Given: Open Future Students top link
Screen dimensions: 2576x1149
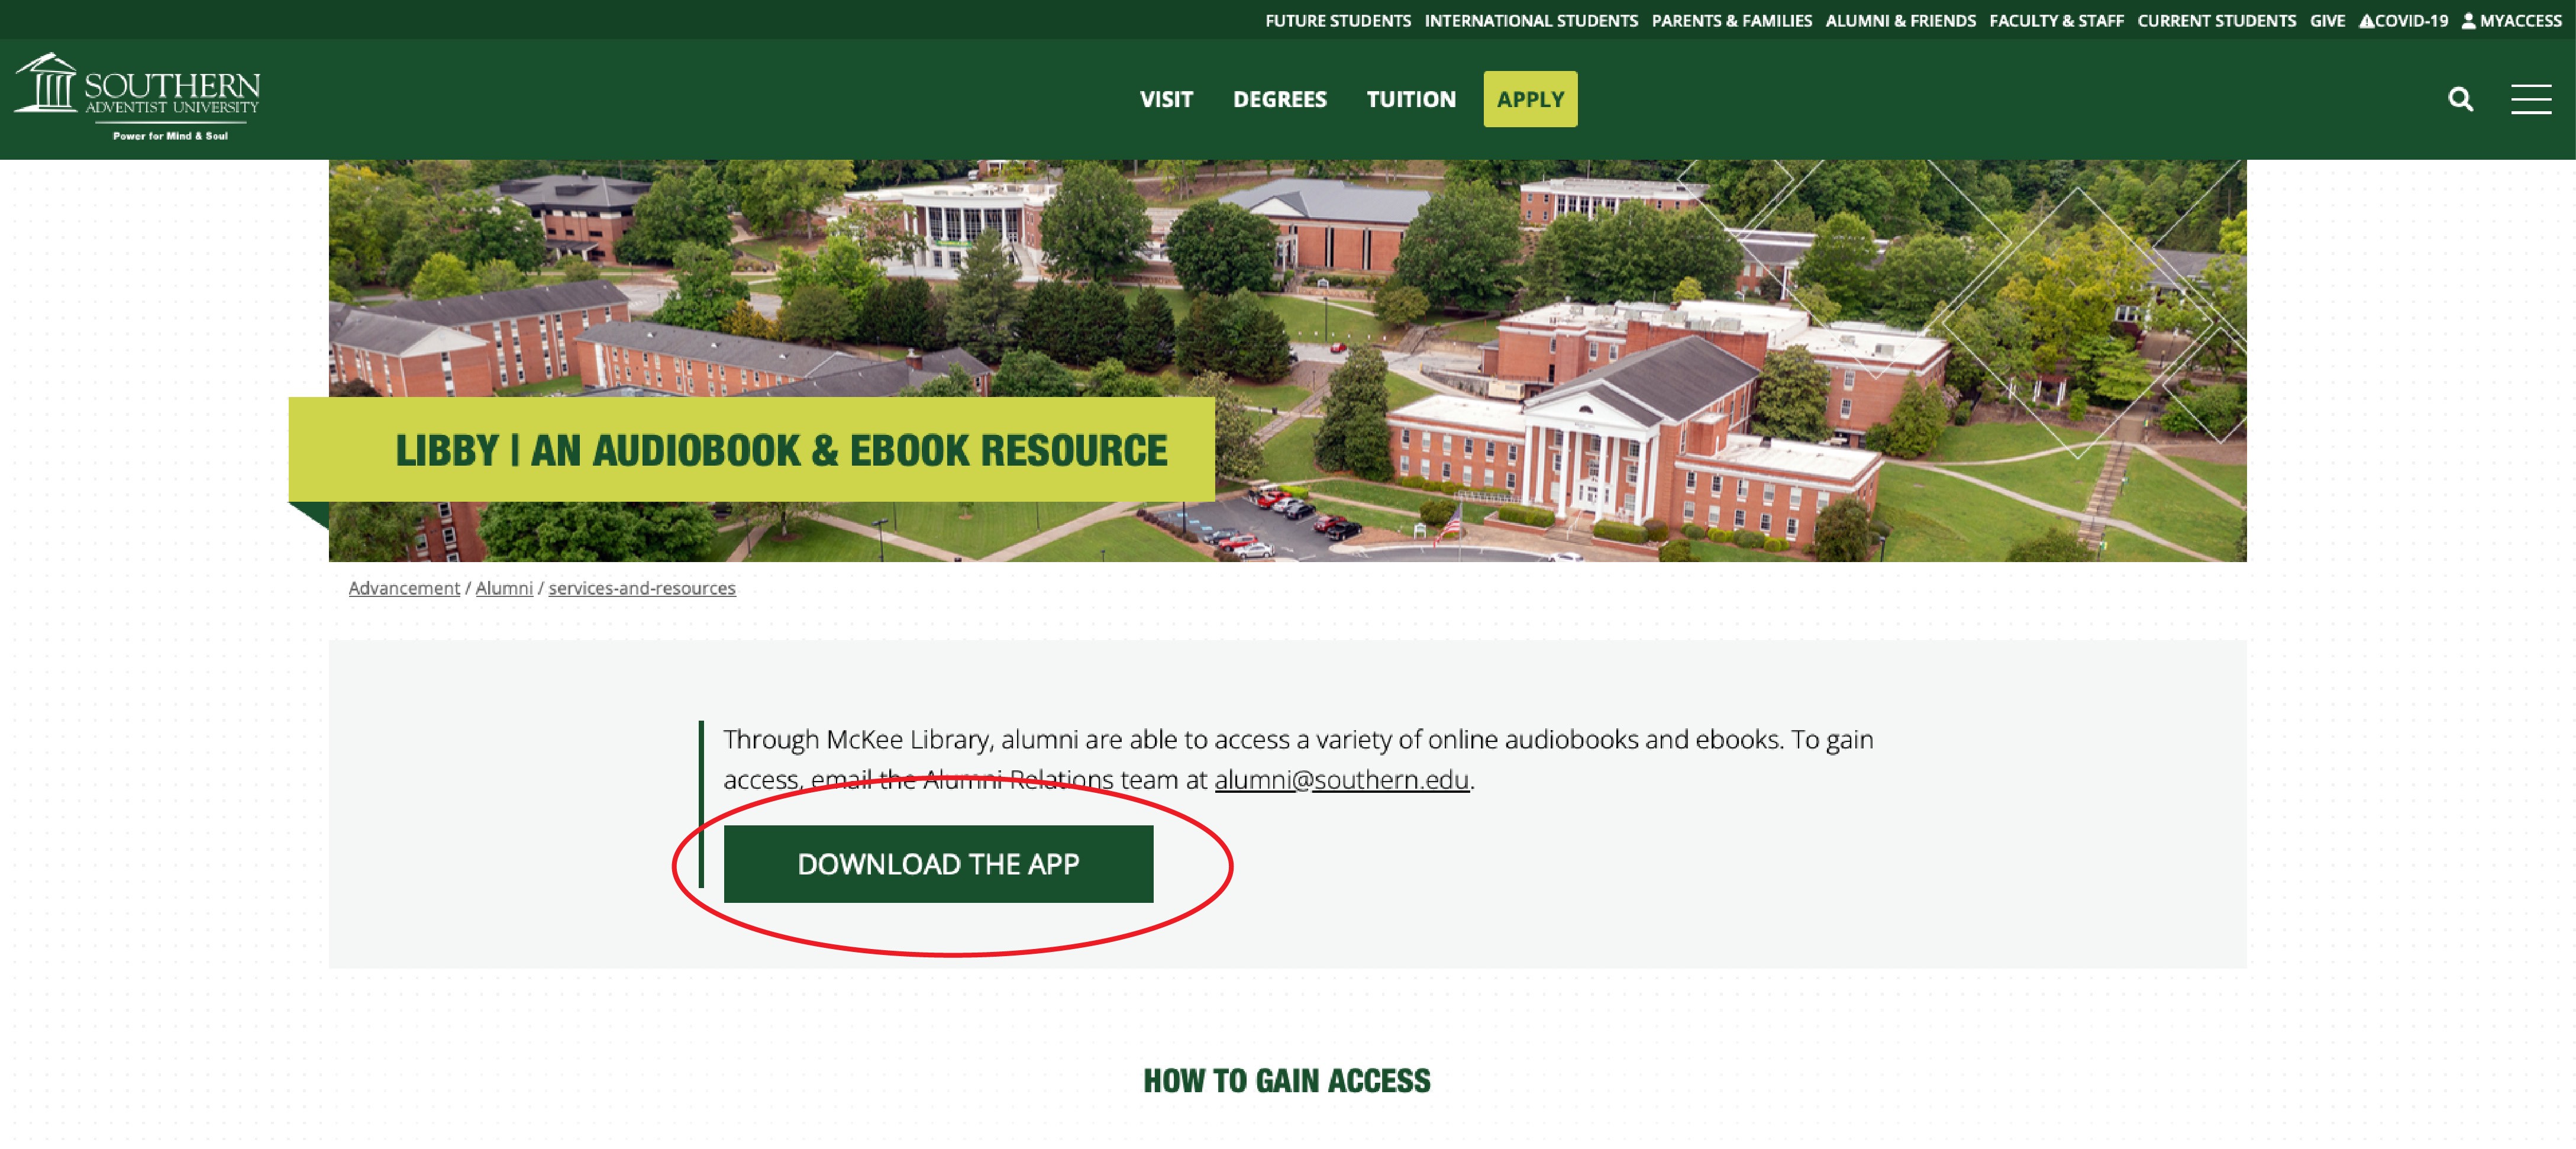Looking at the screenshot, I should [1337, 21].
